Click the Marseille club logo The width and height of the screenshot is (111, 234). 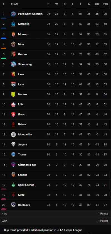pyautogui.click(x=13, y=24)
